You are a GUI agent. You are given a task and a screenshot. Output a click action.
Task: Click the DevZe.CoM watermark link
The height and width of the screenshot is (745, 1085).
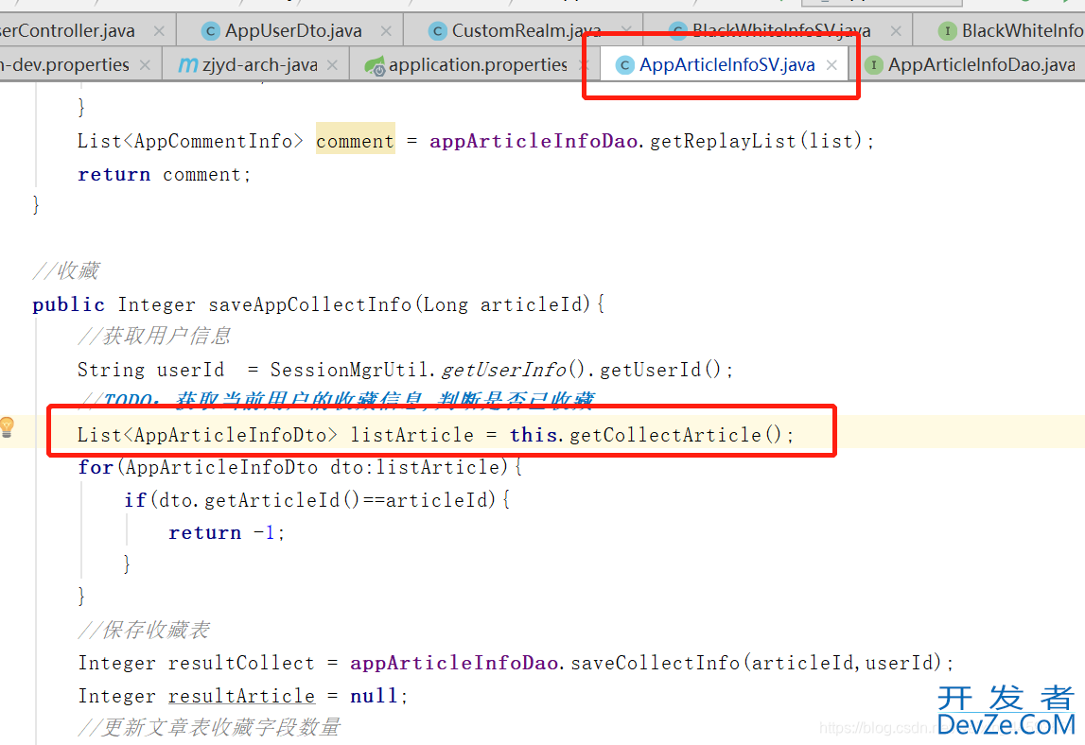click(x=1006, y=724)
